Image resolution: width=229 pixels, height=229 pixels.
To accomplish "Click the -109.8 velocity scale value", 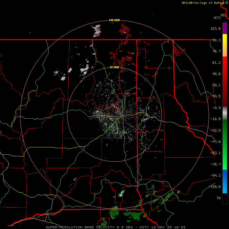I will click(214, 187).
